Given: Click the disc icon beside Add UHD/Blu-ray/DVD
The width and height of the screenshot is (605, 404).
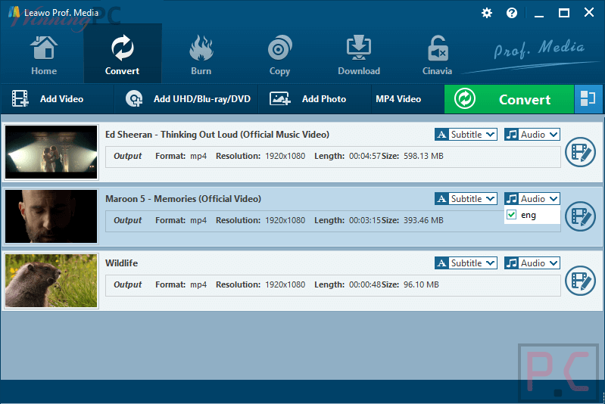Looking at the screenshot, I should click(134, 98).
